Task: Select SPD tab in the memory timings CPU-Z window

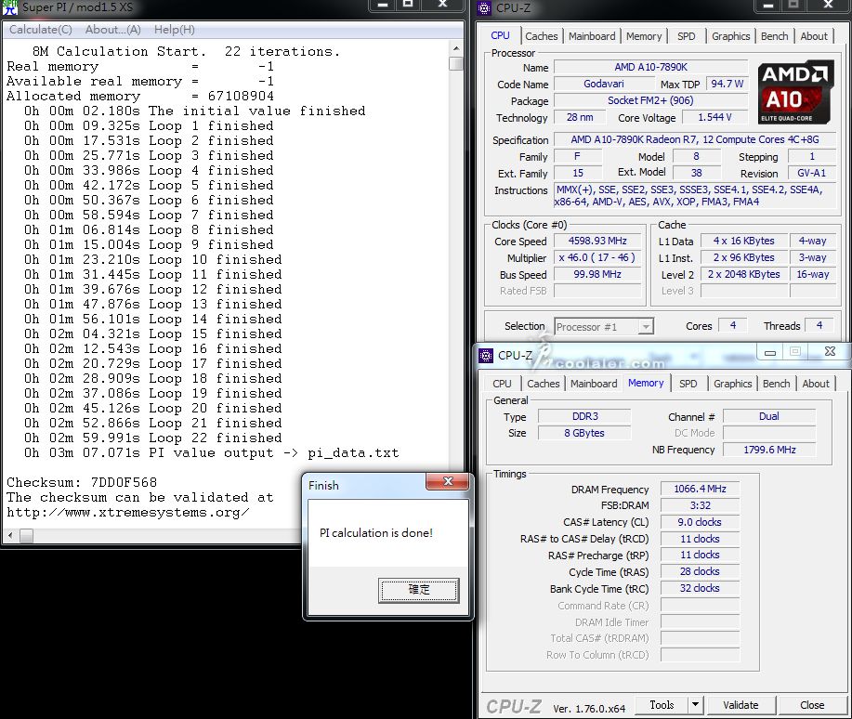Action: (688, 384)
